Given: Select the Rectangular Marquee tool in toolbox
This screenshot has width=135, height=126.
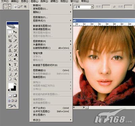Looking at the screenshot, I should (x=10, y=32).
